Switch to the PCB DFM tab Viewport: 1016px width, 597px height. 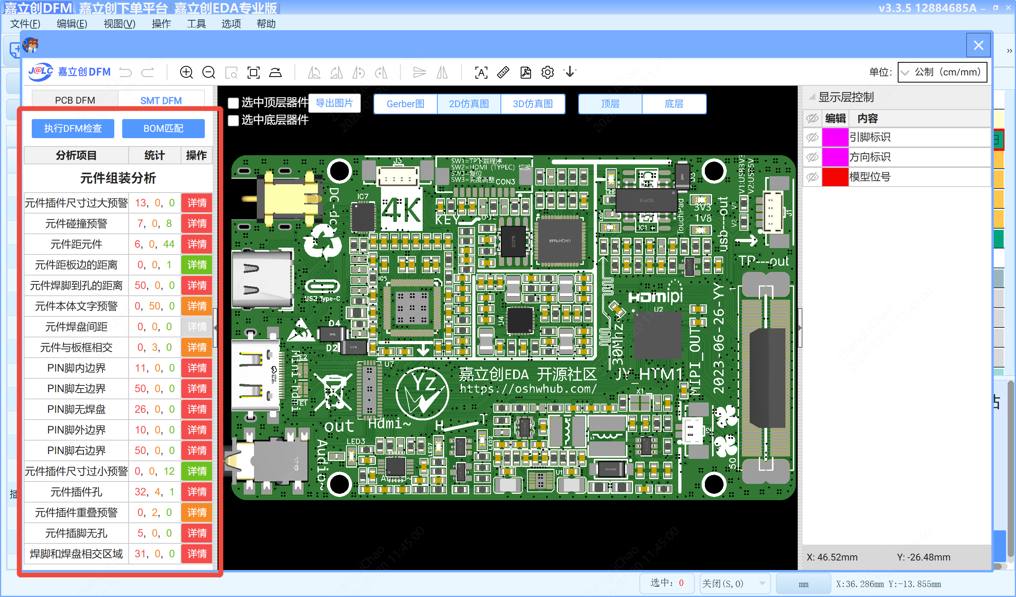click(x=75, y=100)
